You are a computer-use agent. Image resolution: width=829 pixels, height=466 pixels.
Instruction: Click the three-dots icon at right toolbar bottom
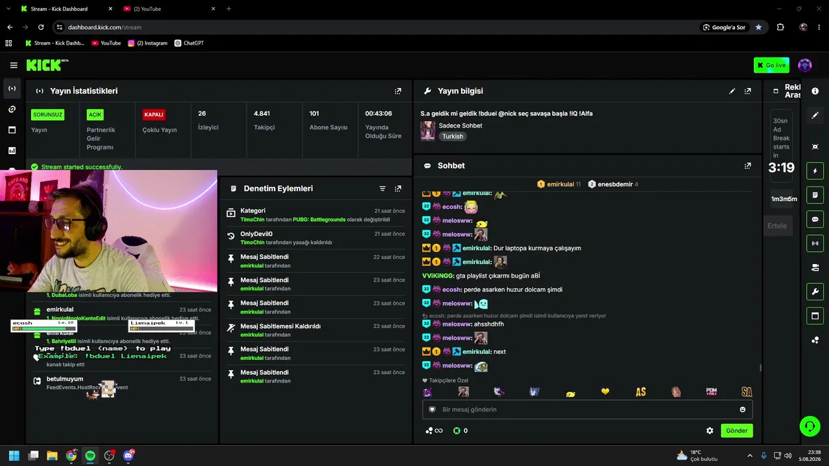coord(815,340)
